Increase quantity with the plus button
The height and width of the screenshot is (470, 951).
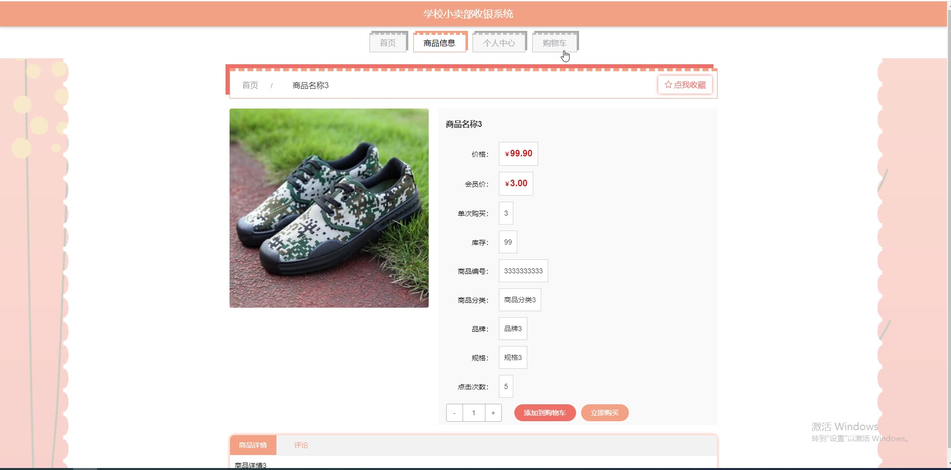click(x=493, y=413)
